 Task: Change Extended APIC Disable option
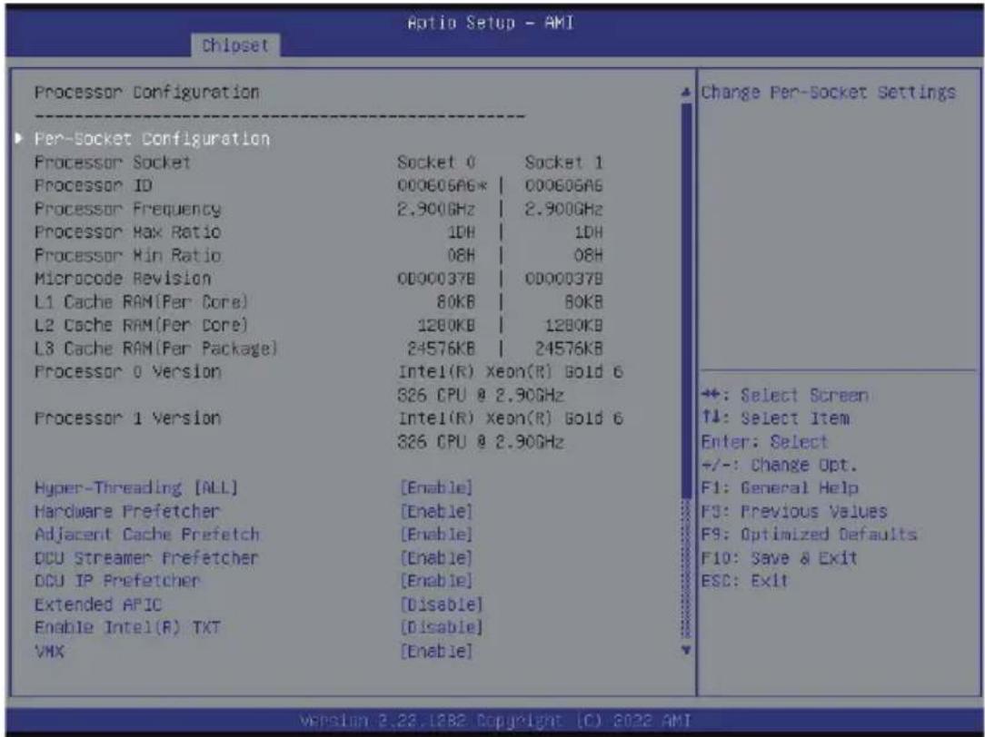pos(442,604)
